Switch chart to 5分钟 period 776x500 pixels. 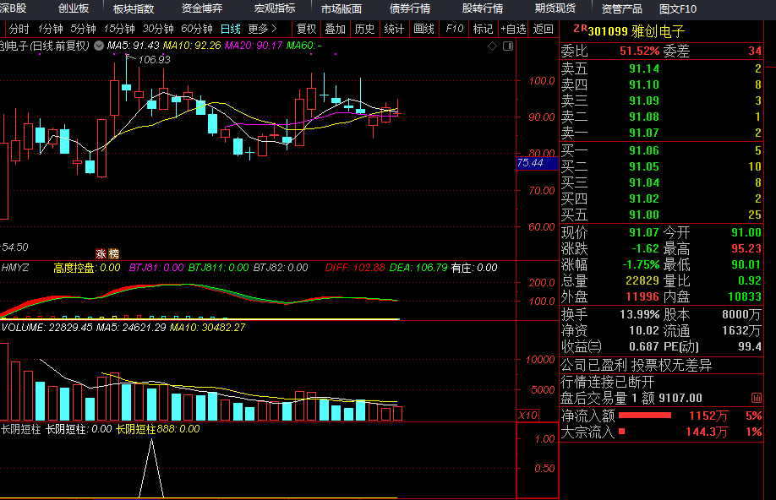83,30
